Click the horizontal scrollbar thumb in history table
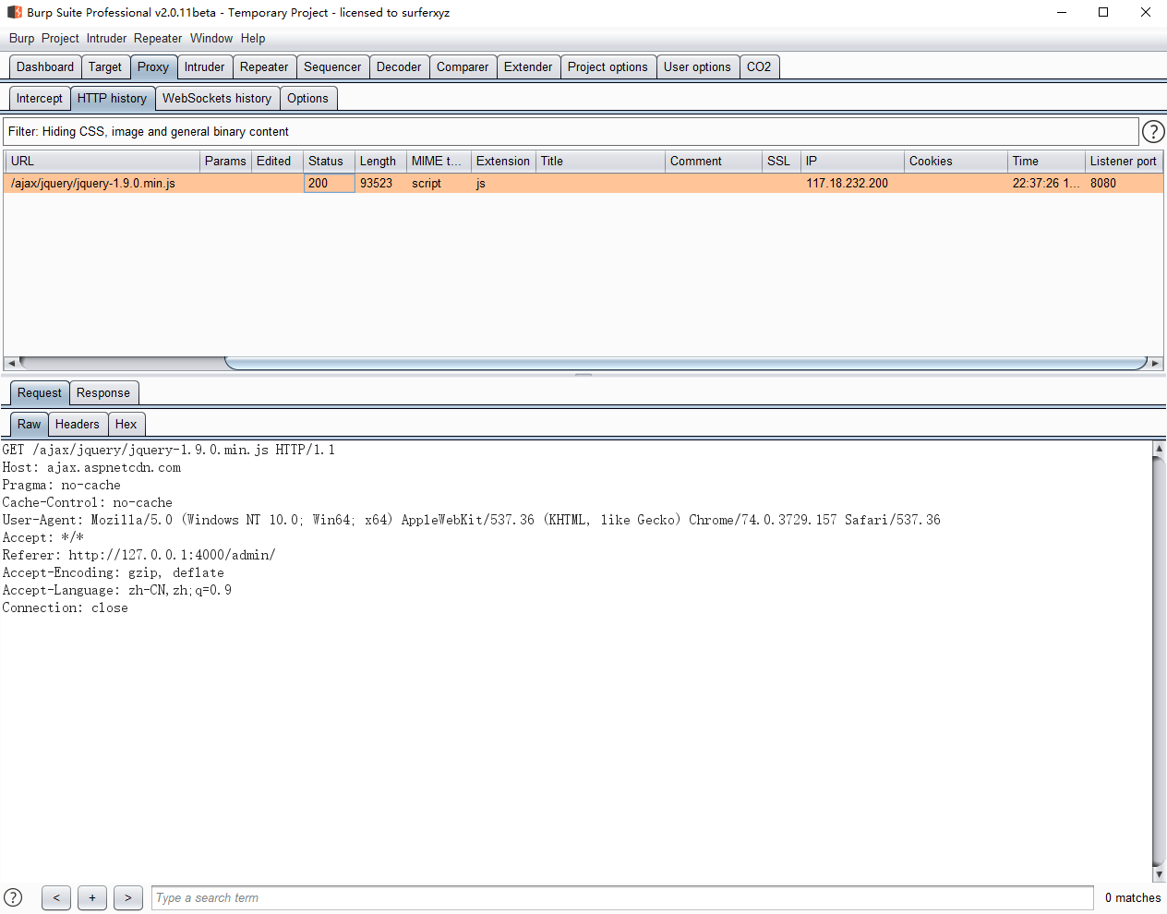 (685, 364)
